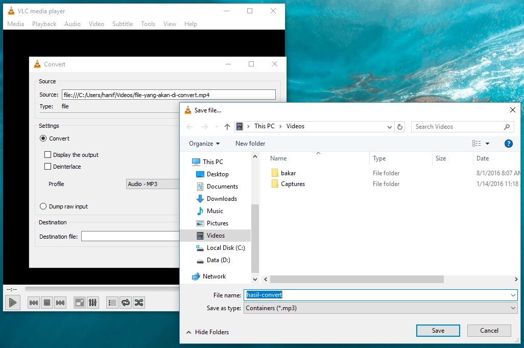Open the Audio - MP3 profile dropdown

pos(153,184)
